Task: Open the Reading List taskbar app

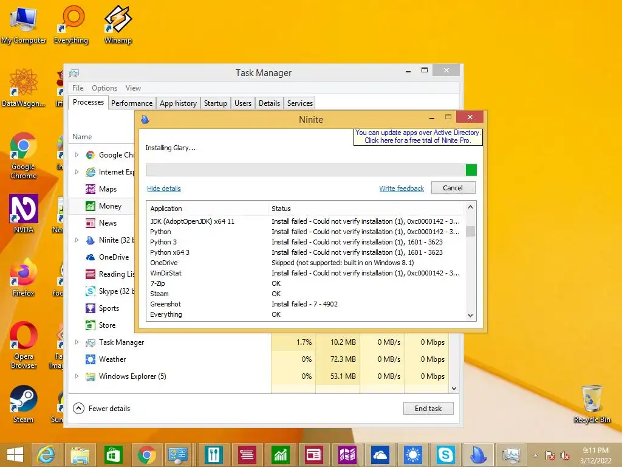Action: coord(247,455)
